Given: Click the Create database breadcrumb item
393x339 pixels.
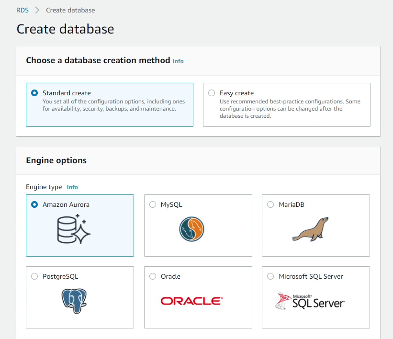Looking at the screenshot, I should pos(70,10).
